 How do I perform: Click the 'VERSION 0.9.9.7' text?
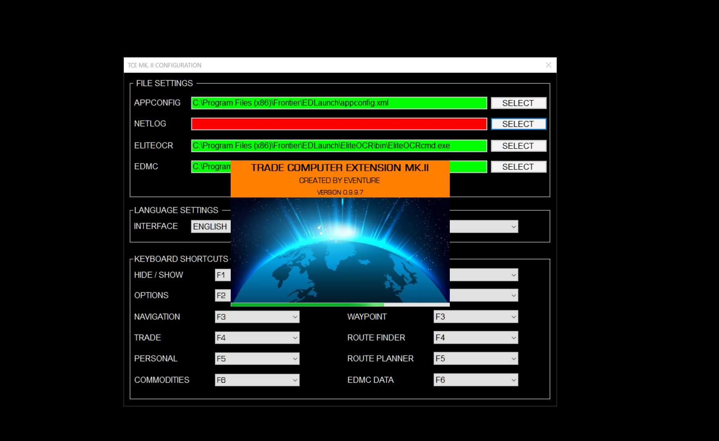coord(340,192)
